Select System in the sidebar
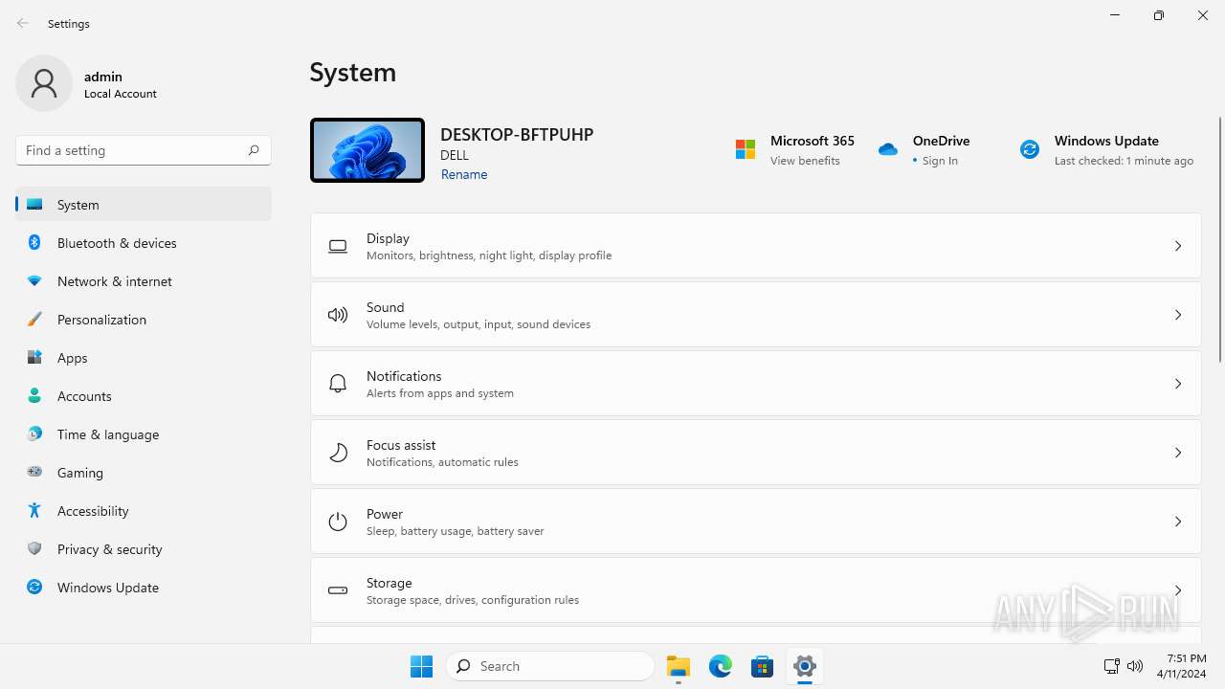 point(144,205)
